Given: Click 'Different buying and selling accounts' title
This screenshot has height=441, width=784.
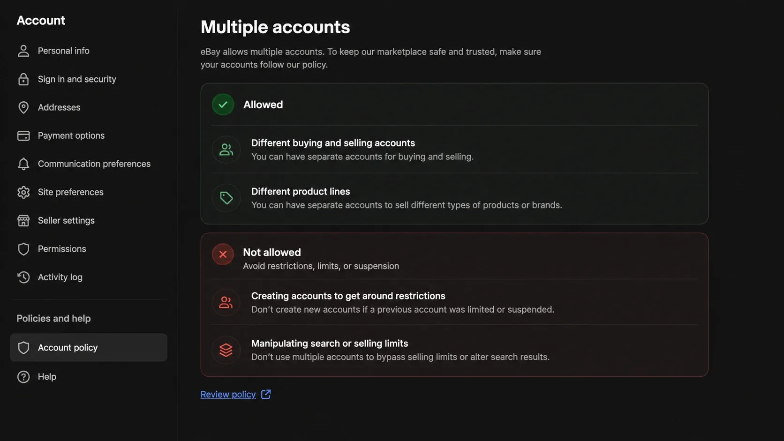Looking at the screenshot, I should [333, 143].
